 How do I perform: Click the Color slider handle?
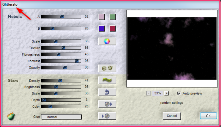tap(50, 106)
